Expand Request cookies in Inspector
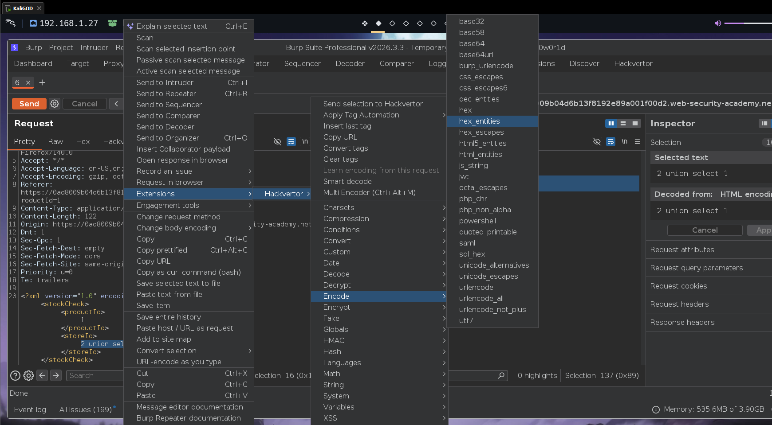This screenshot has width=772, height=425. point(709,286)
